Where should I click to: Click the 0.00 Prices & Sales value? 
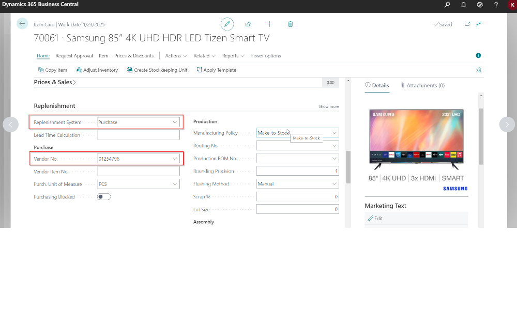[330, 82]
